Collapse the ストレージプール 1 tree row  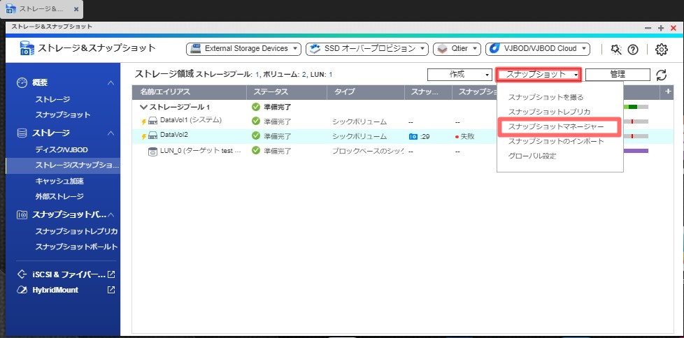[x=143, y=107]
